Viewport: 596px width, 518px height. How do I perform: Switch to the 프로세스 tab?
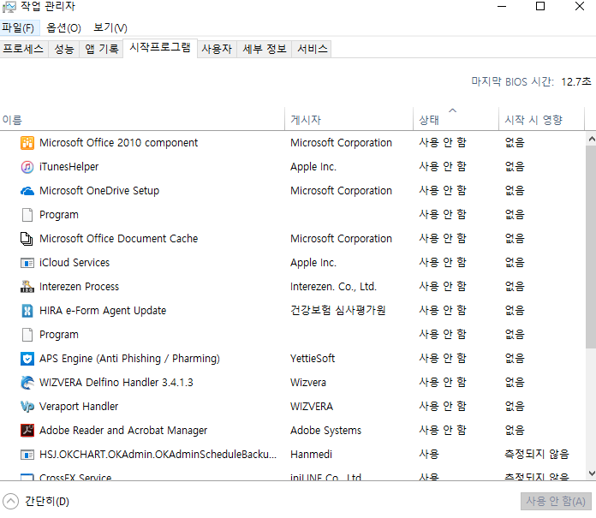coord(23,49)
